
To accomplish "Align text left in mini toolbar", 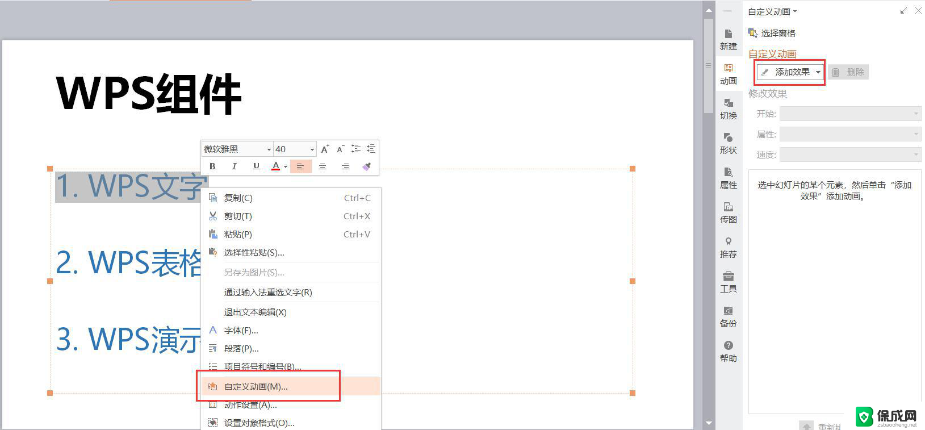I will tap(300, 166).
